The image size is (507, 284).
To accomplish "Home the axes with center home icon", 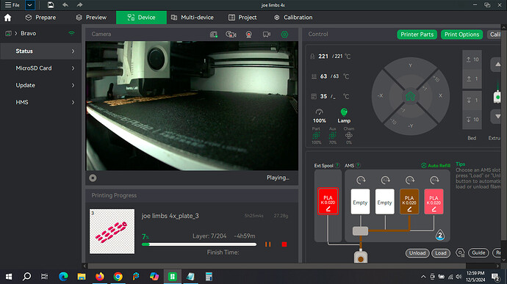I will click(410, 96).
